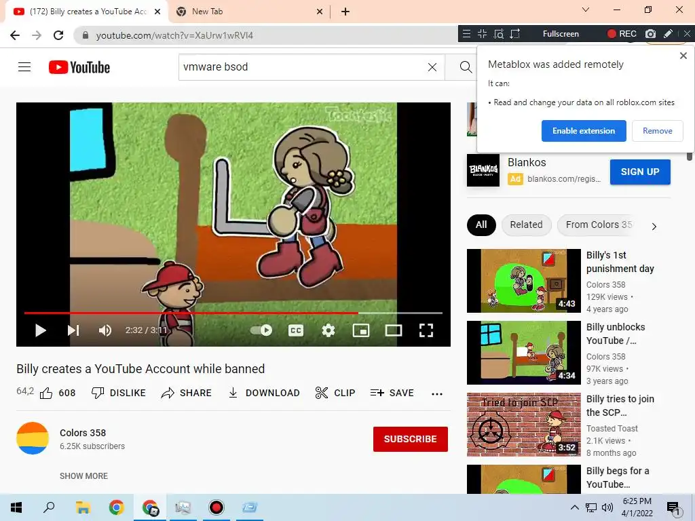This screenshot has height=521, width=695.
Task: Switch to miniplayer mode
Action: click(361, 330)
